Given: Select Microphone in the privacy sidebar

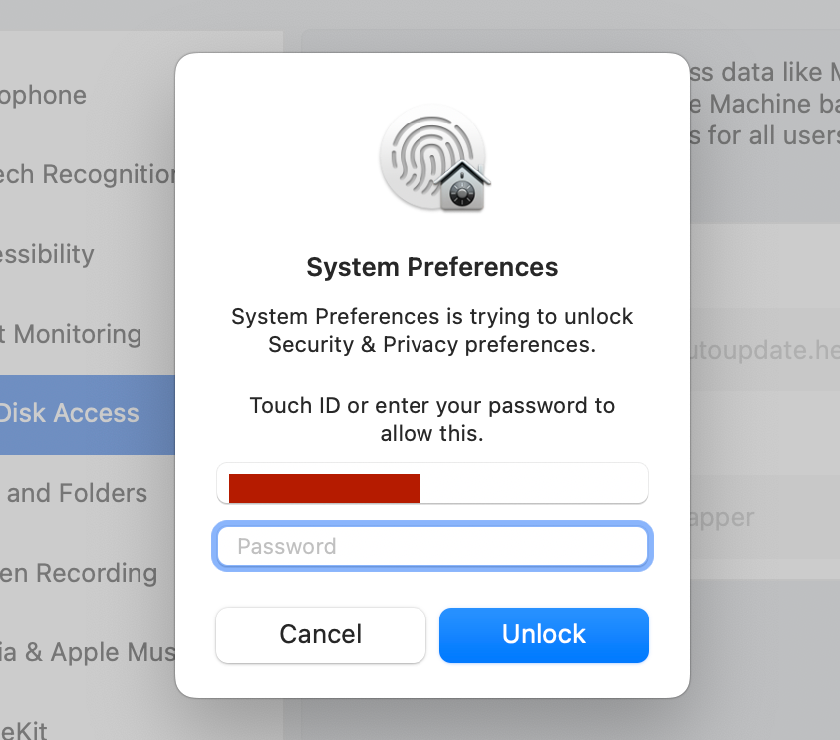Looking at the screenshot, I should tap(44, 96).
